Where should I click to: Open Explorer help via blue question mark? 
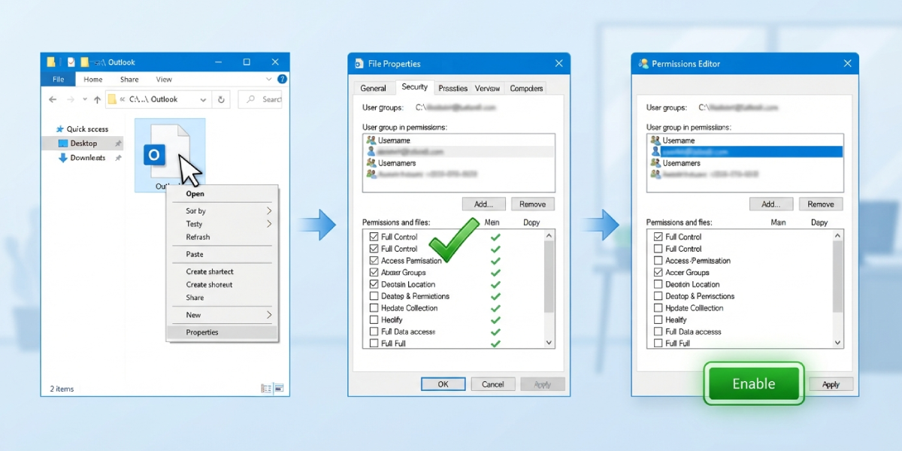[282, 79]
